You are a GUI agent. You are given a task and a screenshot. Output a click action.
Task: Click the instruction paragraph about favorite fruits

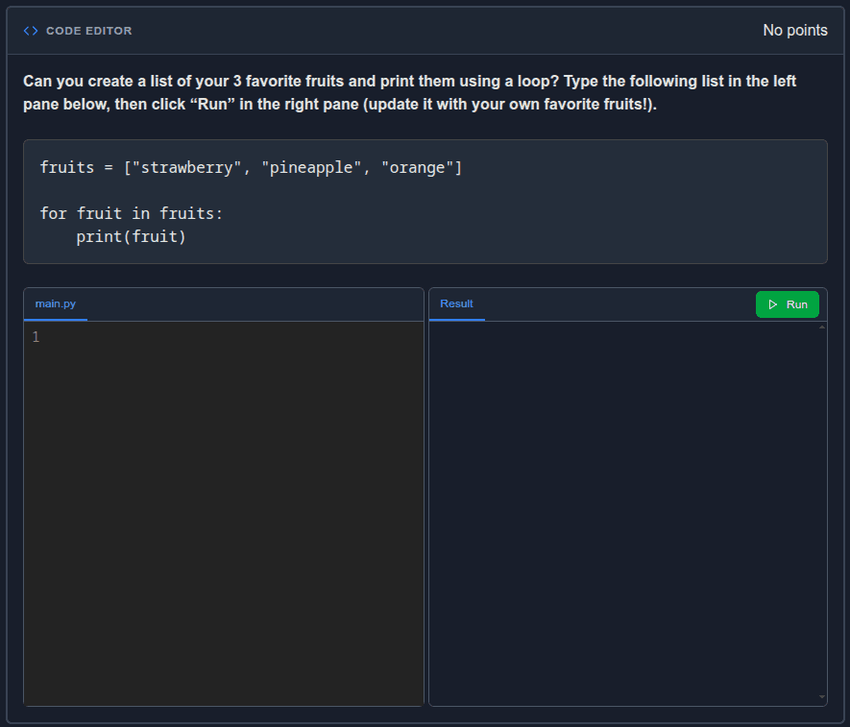(x=409, y=93)
